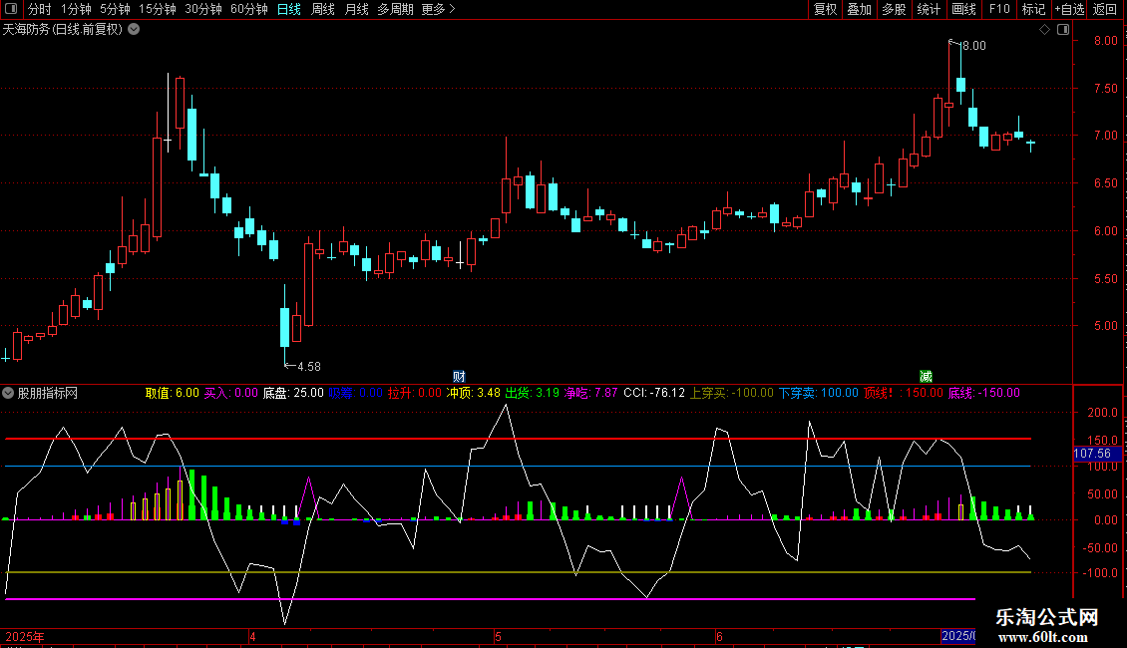Click the highlighted 2025/0 date label
Image resolution: width=1127 pixels, height=648 pixels.
coord(958,636)
